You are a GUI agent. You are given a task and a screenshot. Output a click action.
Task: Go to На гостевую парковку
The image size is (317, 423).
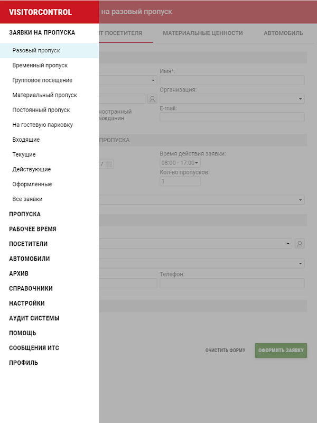point(42,125)
